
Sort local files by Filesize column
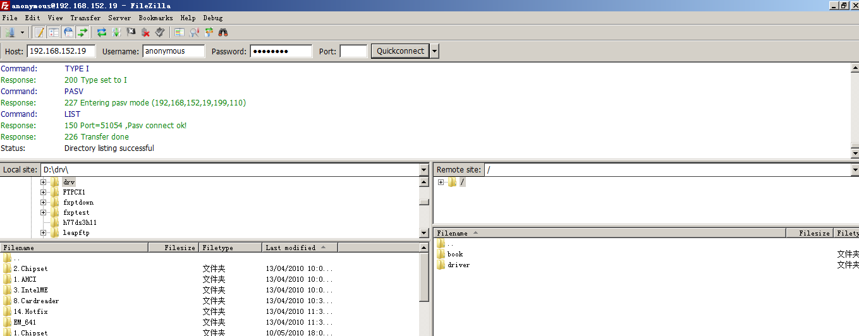point(174,248)
